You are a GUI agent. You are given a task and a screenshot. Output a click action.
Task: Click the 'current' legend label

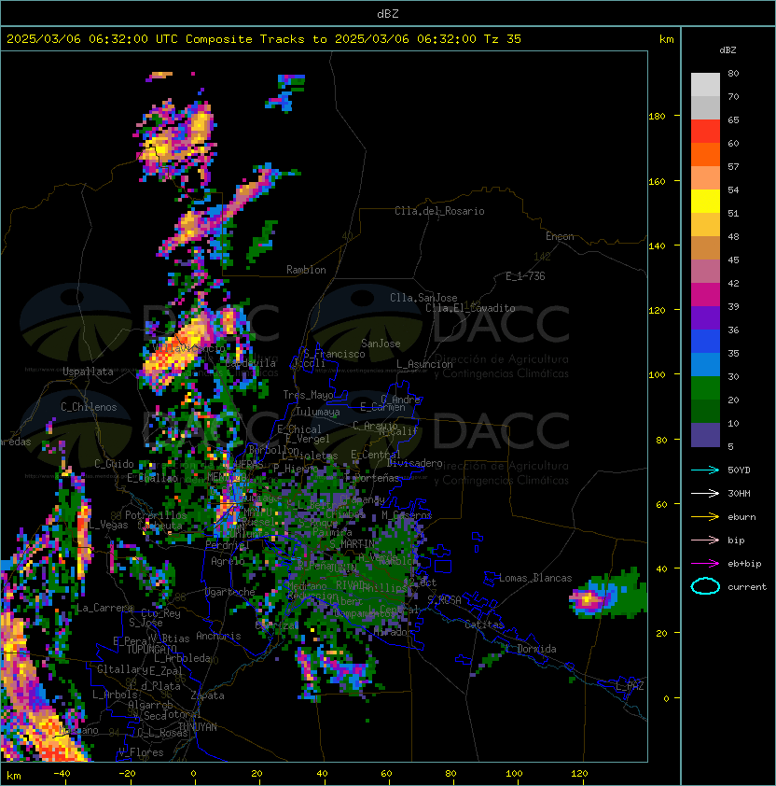click(747, 587)
